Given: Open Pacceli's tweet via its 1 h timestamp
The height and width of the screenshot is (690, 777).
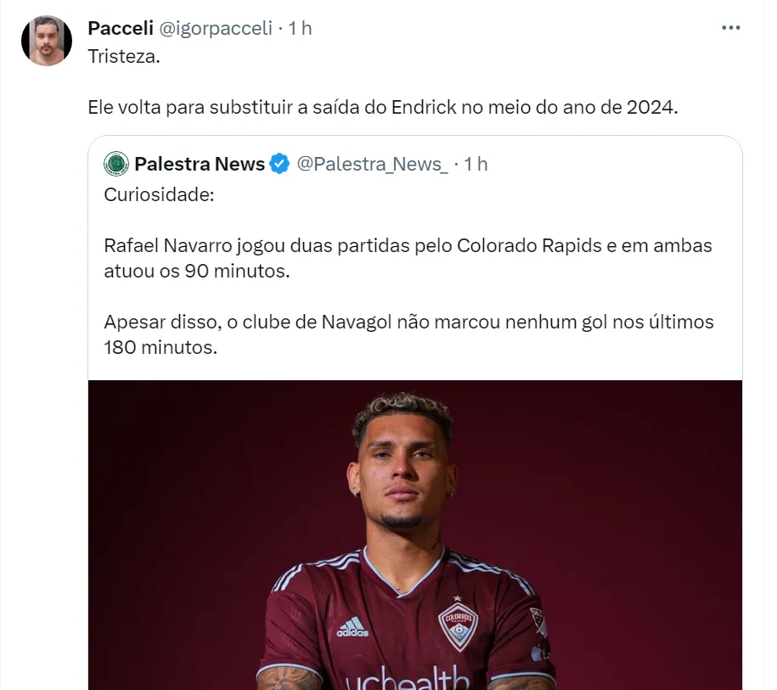Looking at the screenshot, I should pos(300,28).
